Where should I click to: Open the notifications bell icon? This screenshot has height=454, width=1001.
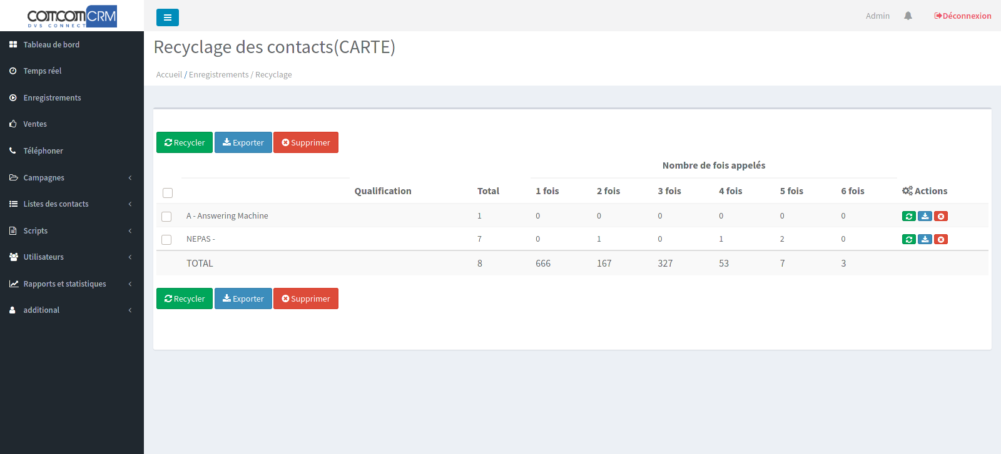[908, 16]
